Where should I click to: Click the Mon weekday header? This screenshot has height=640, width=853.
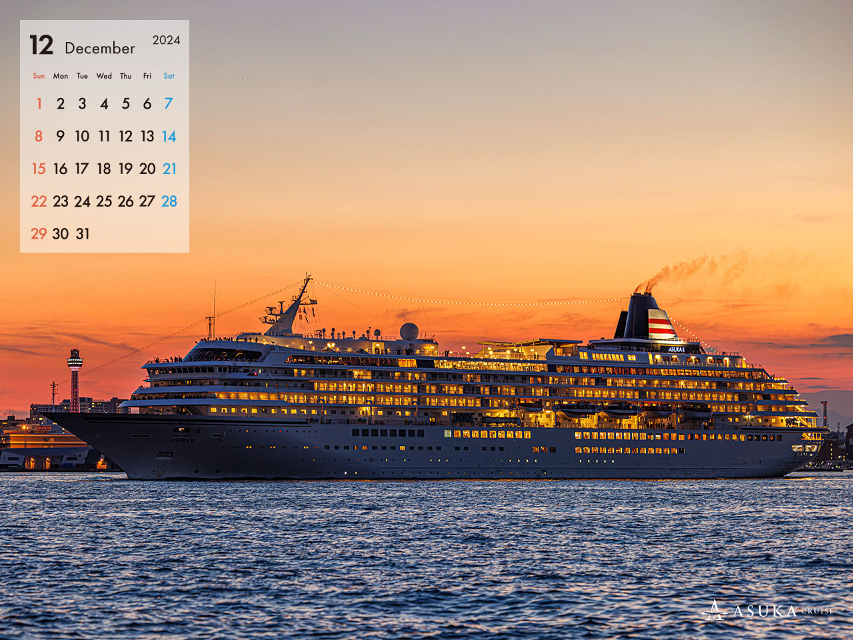click(61, 76)
